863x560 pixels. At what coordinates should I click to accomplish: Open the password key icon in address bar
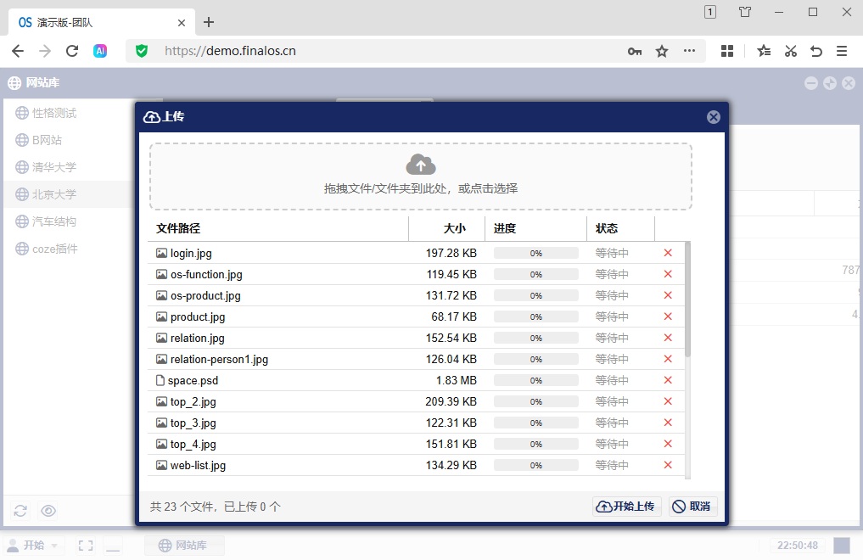pos(635,51)
